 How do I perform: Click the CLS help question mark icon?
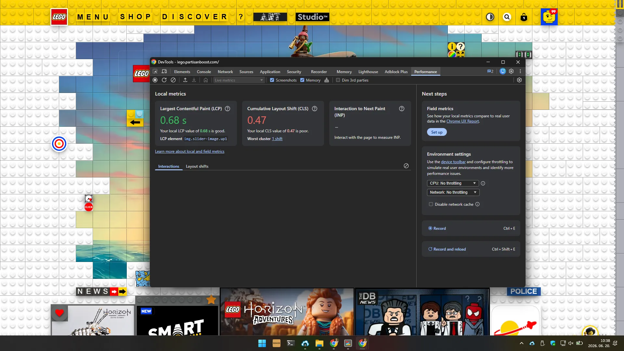315,109
